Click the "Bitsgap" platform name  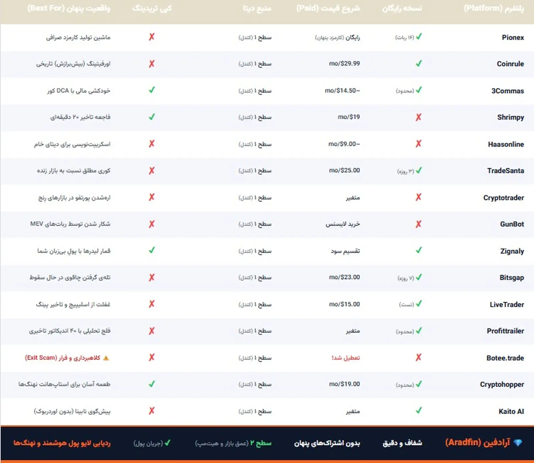click(512, 277)
